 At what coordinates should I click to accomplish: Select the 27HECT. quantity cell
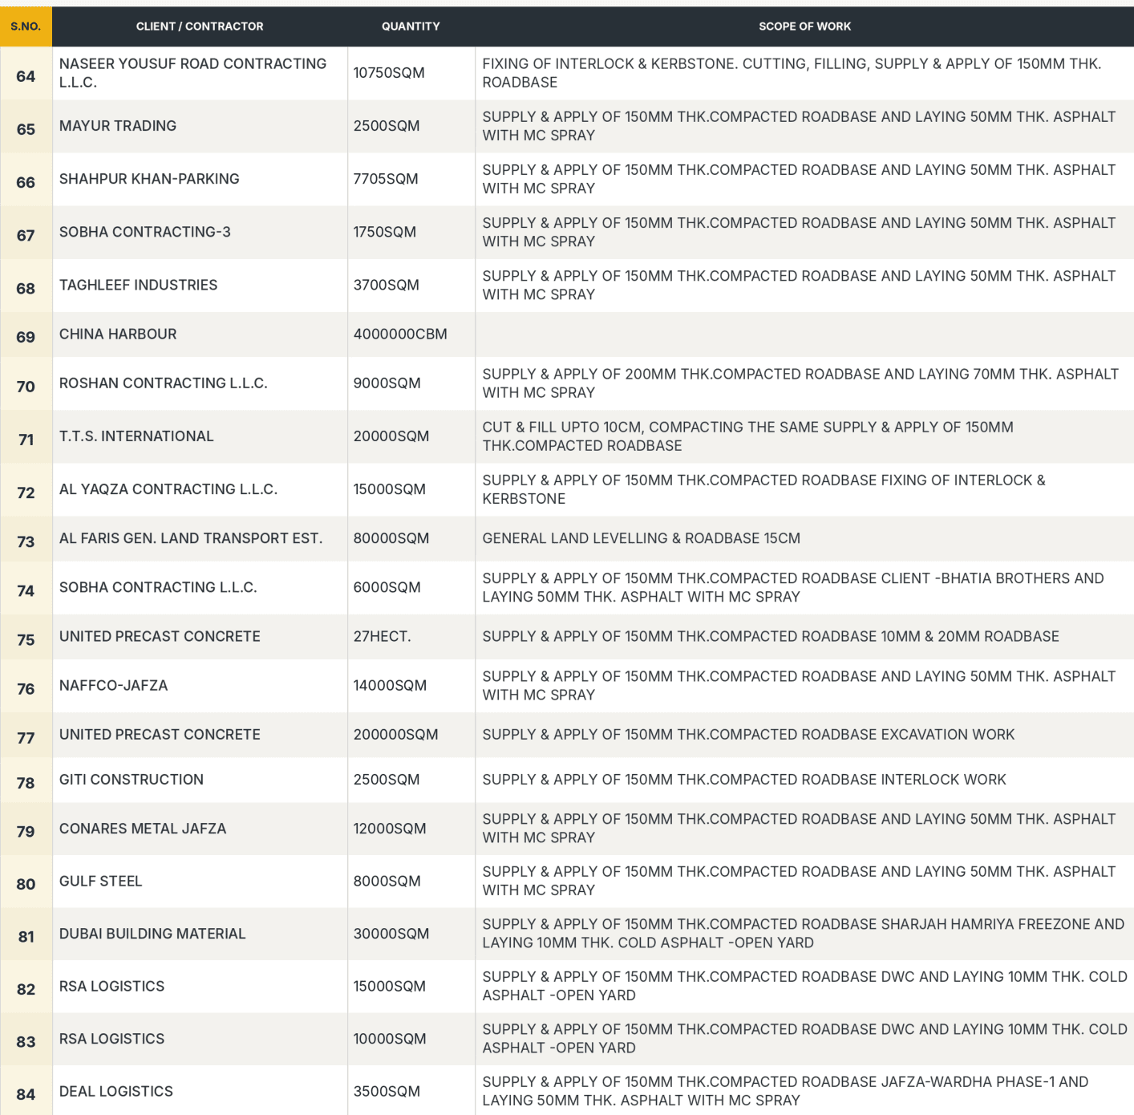(411, 637)
